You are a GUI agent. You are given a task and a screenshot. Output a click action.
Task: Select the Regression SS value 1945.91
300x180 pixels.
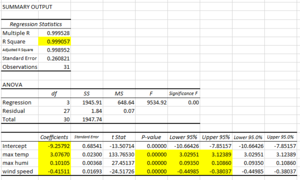(x=92, y=102)
